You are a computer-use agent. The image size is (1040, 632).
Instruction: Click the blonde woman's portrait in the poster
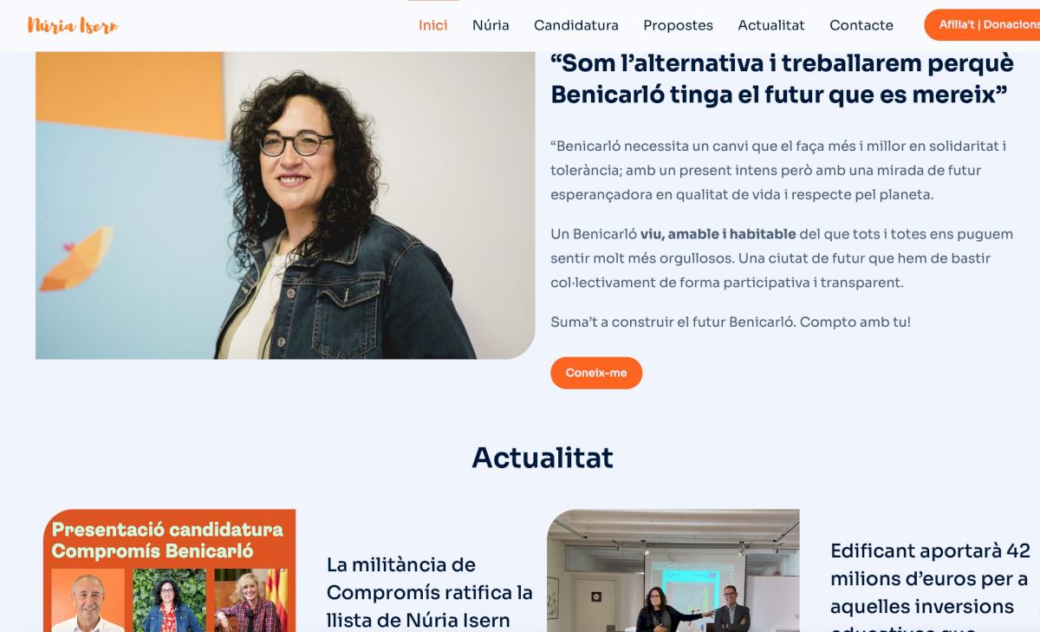(250, 600)
